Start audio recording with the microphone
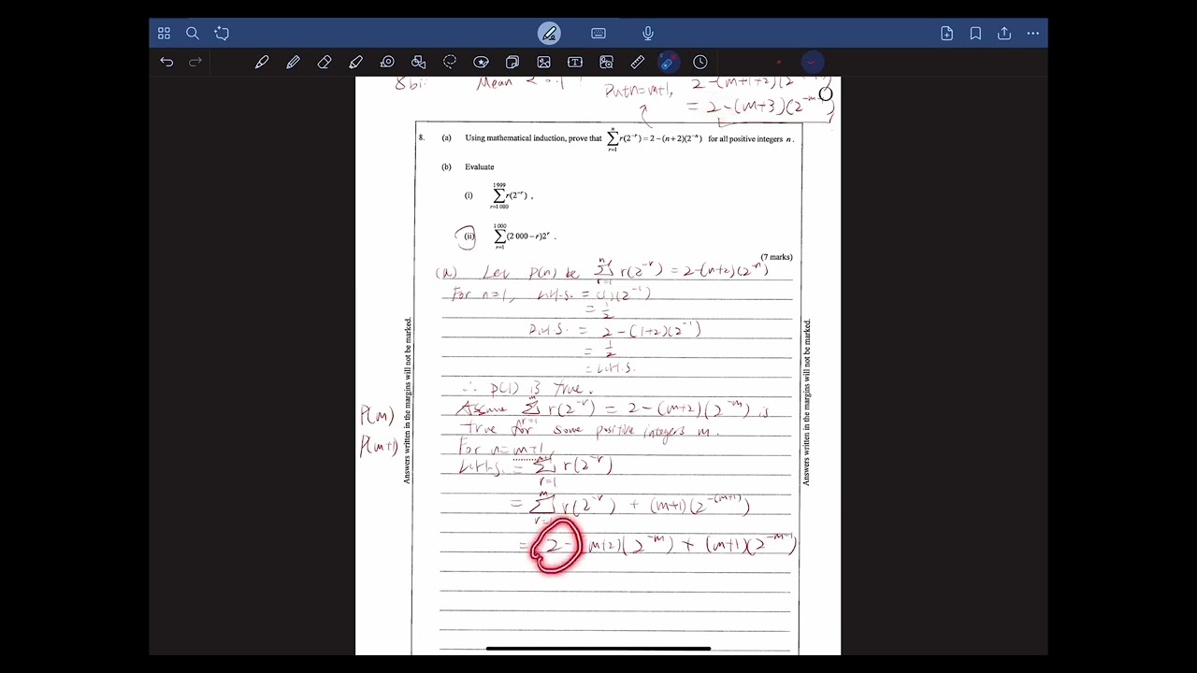 pos(648,34)
